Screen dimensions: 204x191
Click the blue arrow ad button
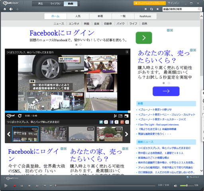[166, 91]
